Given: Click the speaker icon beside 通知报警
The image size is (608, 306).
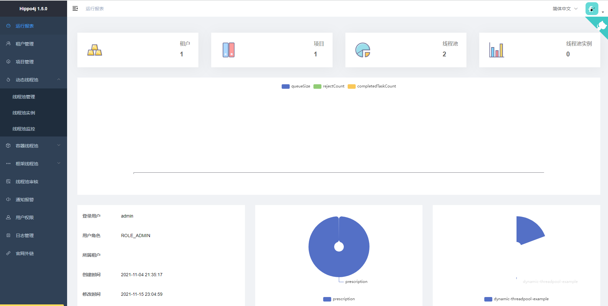Looking at the screenshot, I should pyautogui.click(x=8, y=199).
